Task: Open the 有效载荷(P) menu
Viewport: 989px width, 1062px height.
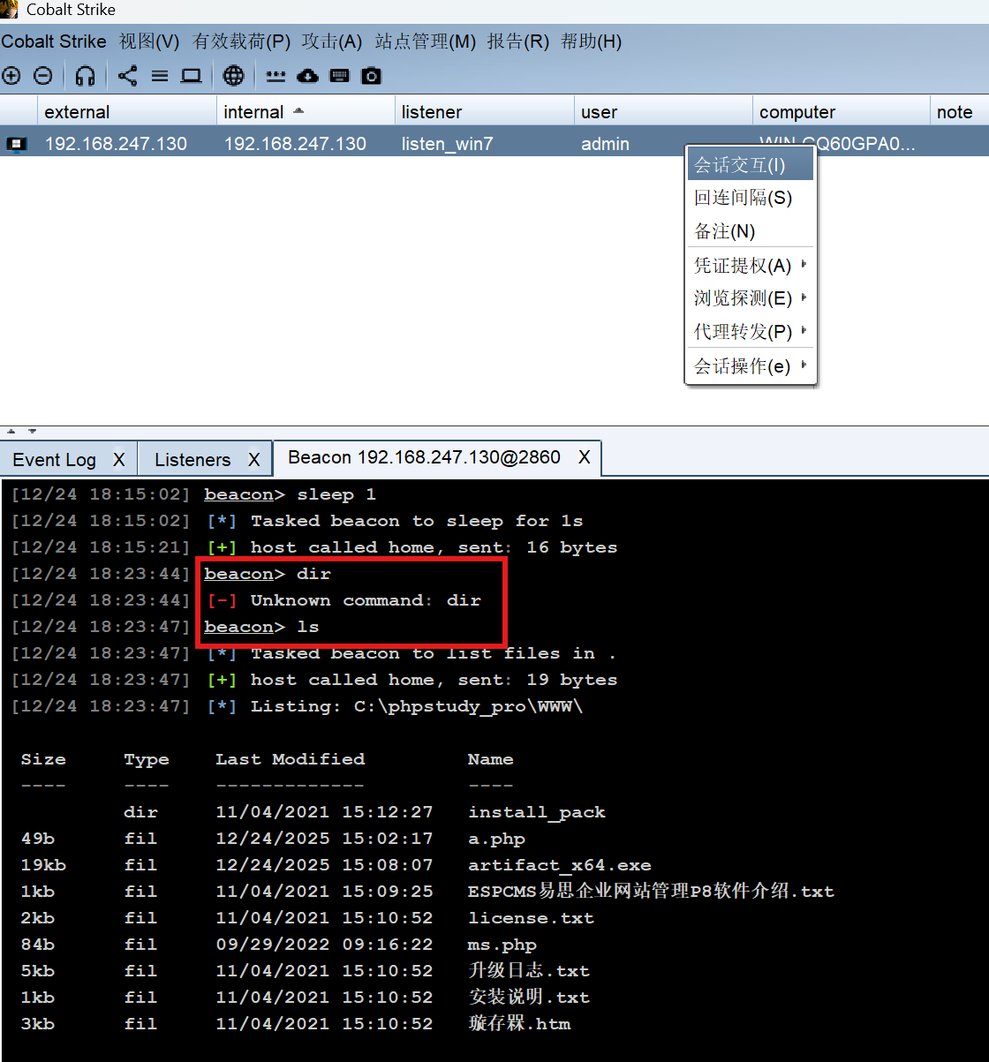Action: click(241, 41)
